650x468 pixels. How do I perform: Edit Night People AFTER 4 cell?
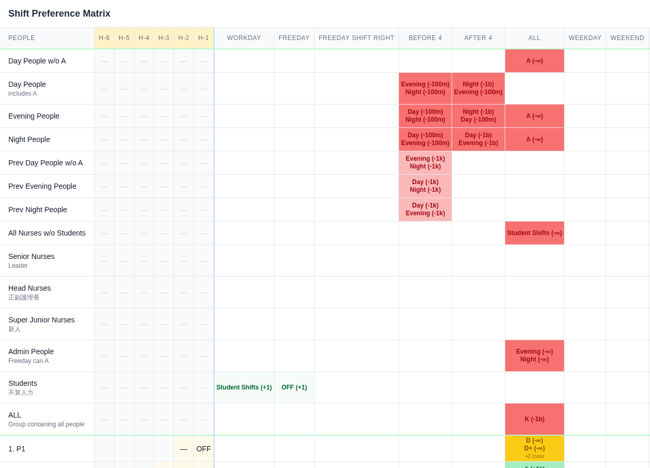tap(478, 139)
